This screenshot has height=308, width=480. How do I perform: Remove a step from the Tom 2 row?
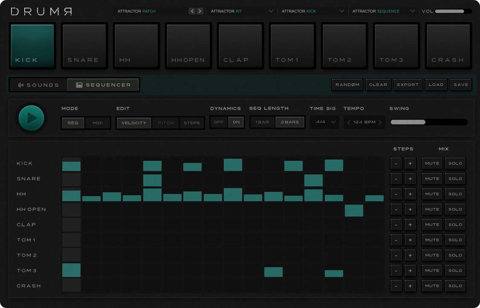point(396,255)
